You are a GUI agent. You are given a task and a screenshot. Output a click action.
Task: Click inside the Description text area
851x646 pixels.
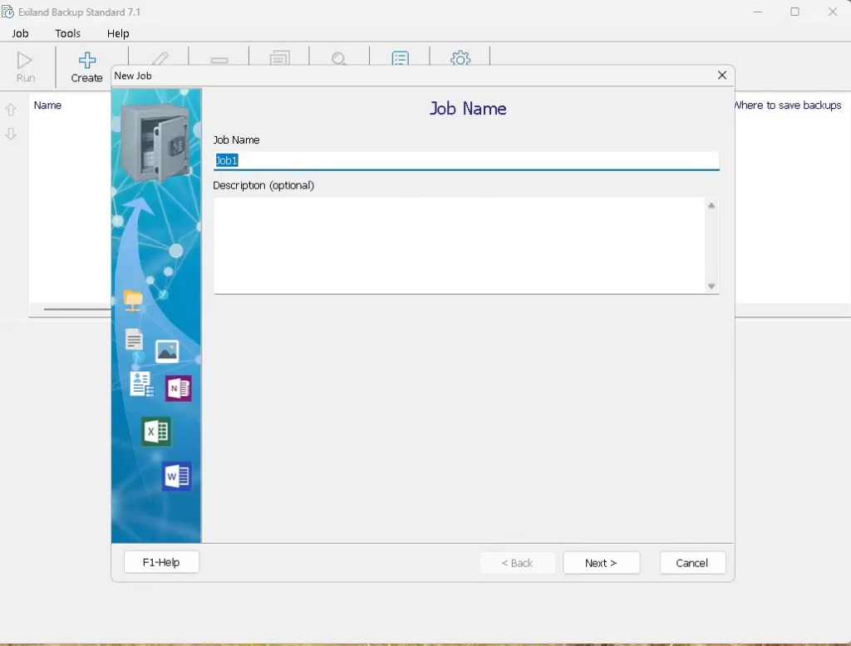(x=459, y=245)
